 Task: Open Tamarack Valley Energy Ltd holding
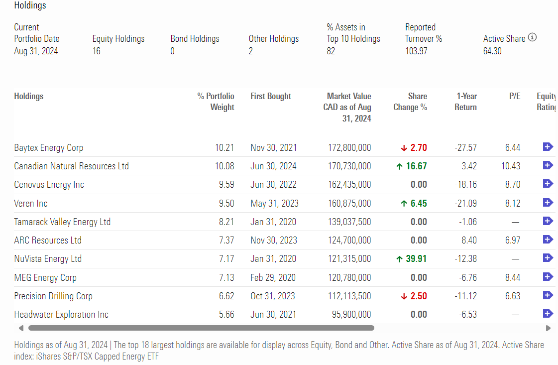(62, 222)
